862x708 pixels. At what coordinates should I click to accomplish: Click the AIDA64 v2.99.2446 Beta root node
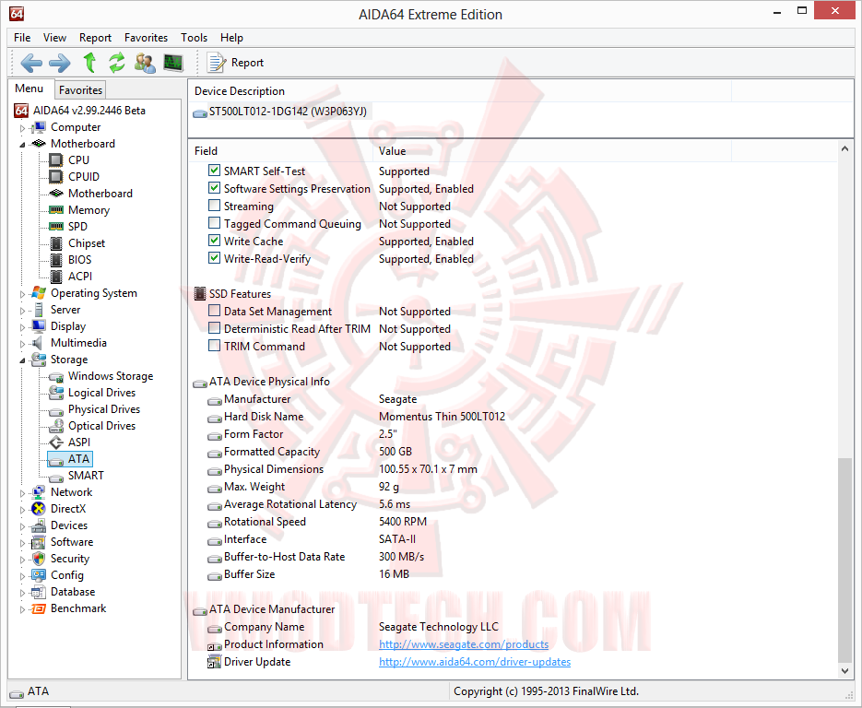[x=89, y=111]
